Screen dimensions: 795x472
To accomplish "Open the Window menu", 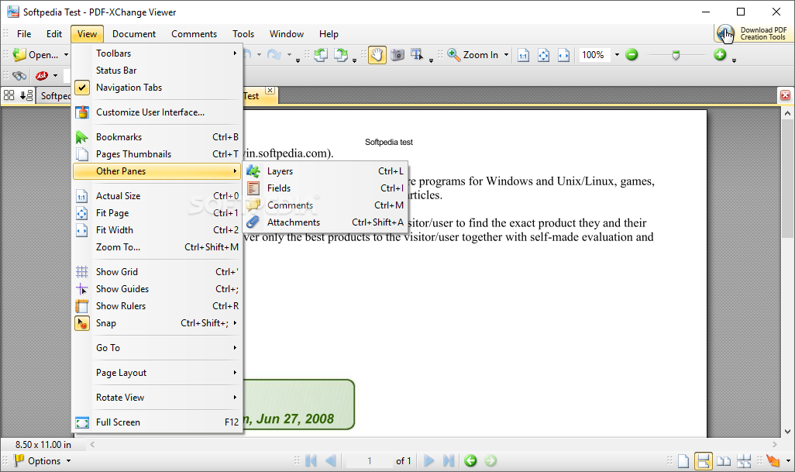I will pos(287,34).
